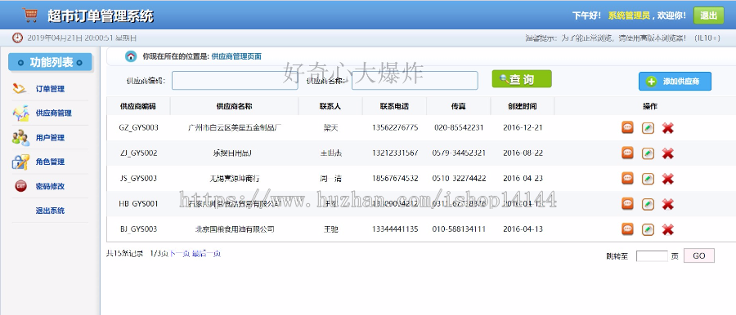
Task: Click the green 查询 search button
Action: [522, 79]
